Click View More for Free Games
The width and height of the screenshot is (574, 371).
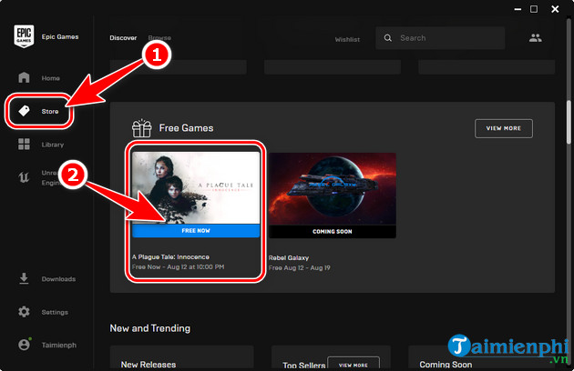(503, 128)
